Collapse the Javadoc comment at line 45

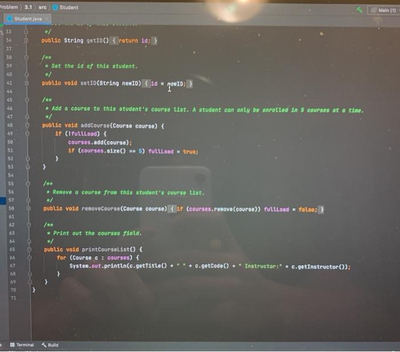point(27,100)
